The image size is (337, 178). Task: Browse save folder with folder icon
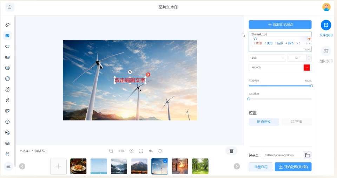pos(308,155)
